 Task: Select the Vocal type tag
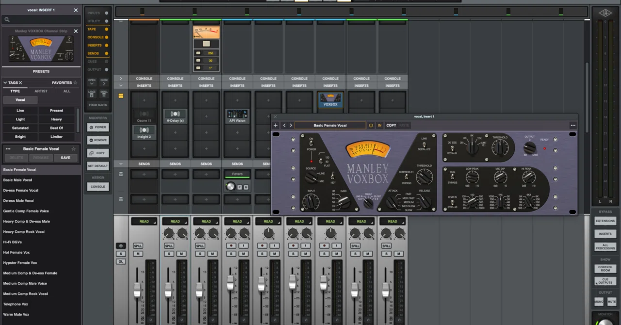coord(20,100)
